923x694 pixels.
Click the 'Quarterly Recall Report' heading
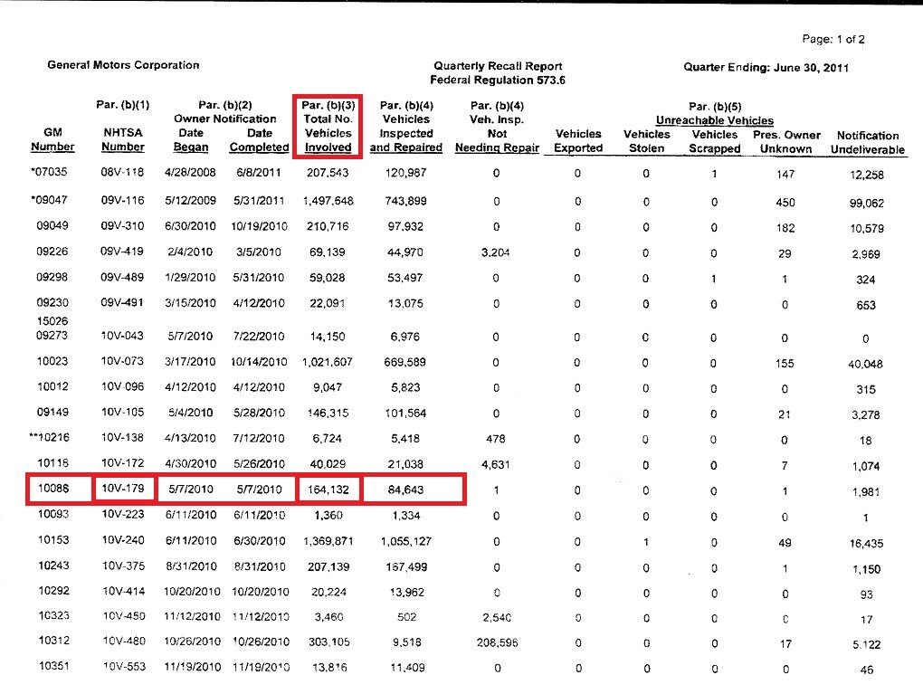click(x=498, y=66)
